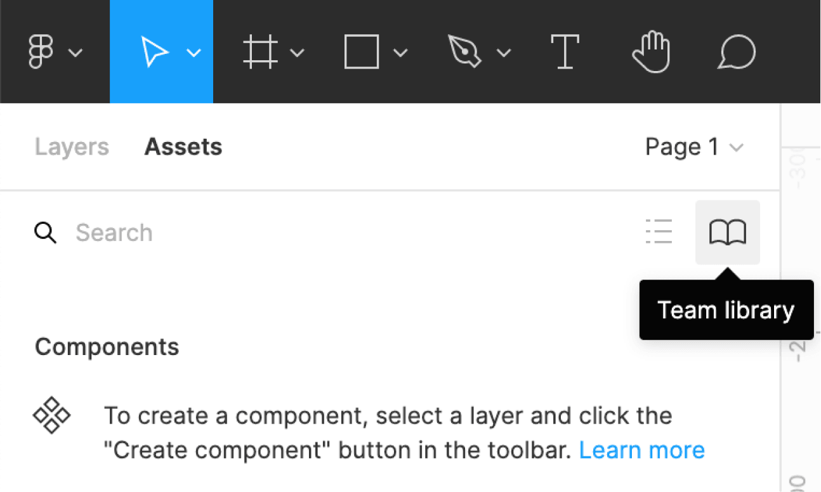Expand the Move tools dropdown chevron
821x492 pixels.
click(x=194, y=53)
